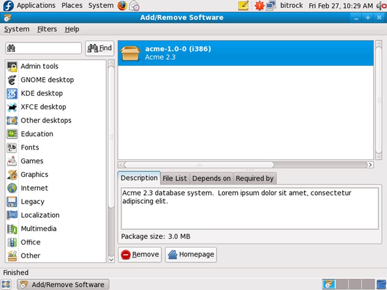
Task: Click the Office category icon
Action: point(12,242)
